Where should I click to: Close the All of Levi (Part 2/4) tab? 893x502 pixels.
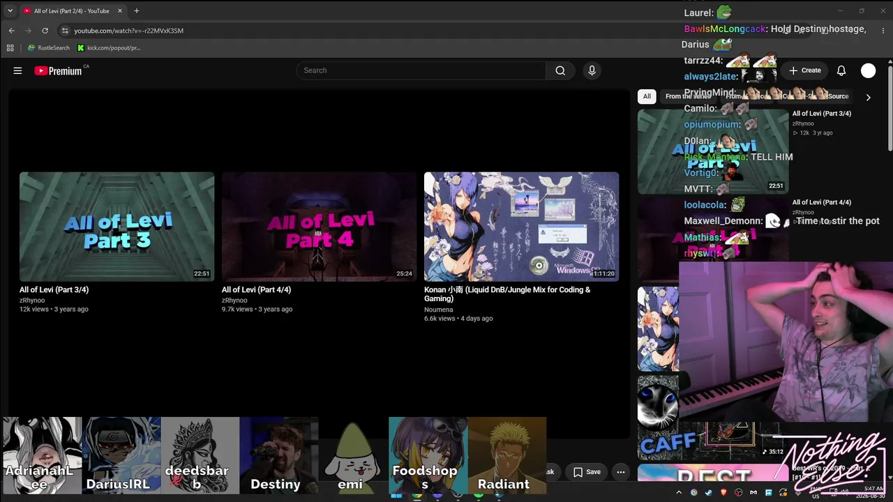pyautogui.click(x=120, y=11)
